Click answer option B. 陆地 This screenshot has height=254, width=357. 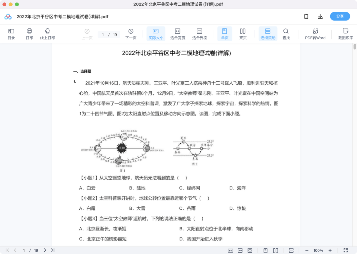coord(137,188)
